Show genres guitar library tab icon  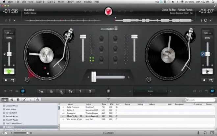click(x=25, y=100)
